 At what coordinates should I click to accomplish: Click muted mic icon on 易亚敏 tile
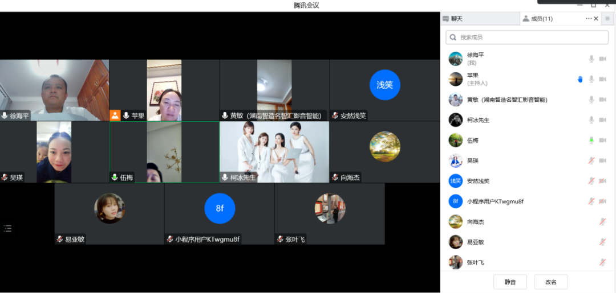click(60, 239)
